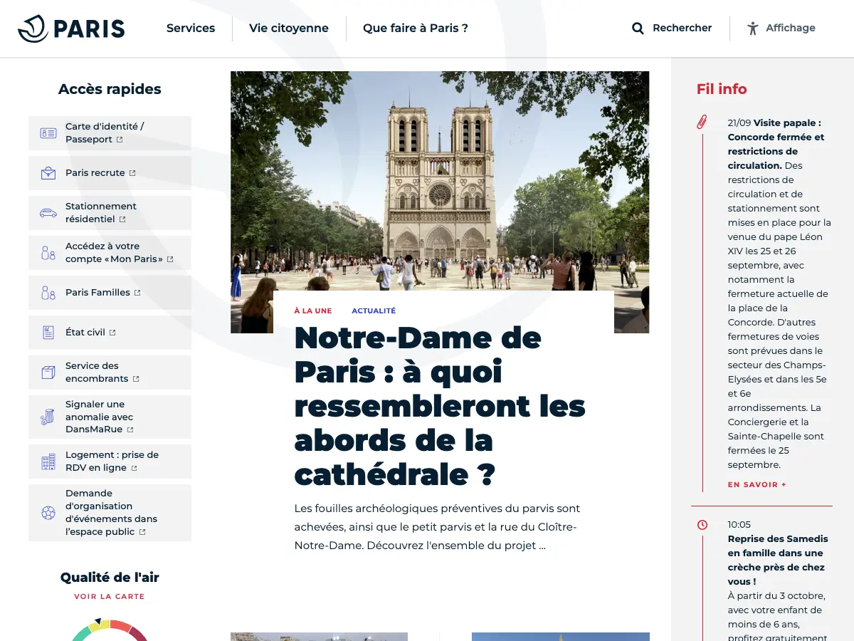The width and height of the screenshot is (854, 641).
Task: Click external link icon after Paris Familles
Action: [x=137, y=293]
